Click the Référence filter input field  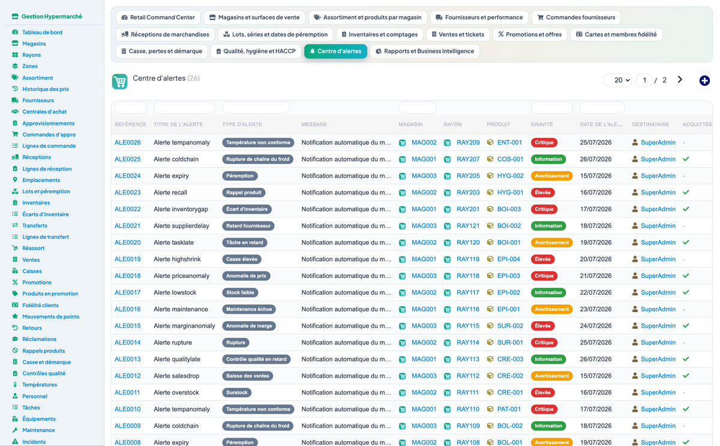click(x=130, y=108)
